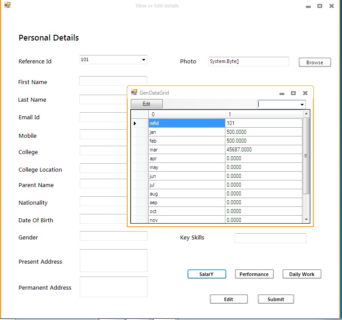Select the may cell
Viewport: 342px width, 320px height.
tap(187, 167)
